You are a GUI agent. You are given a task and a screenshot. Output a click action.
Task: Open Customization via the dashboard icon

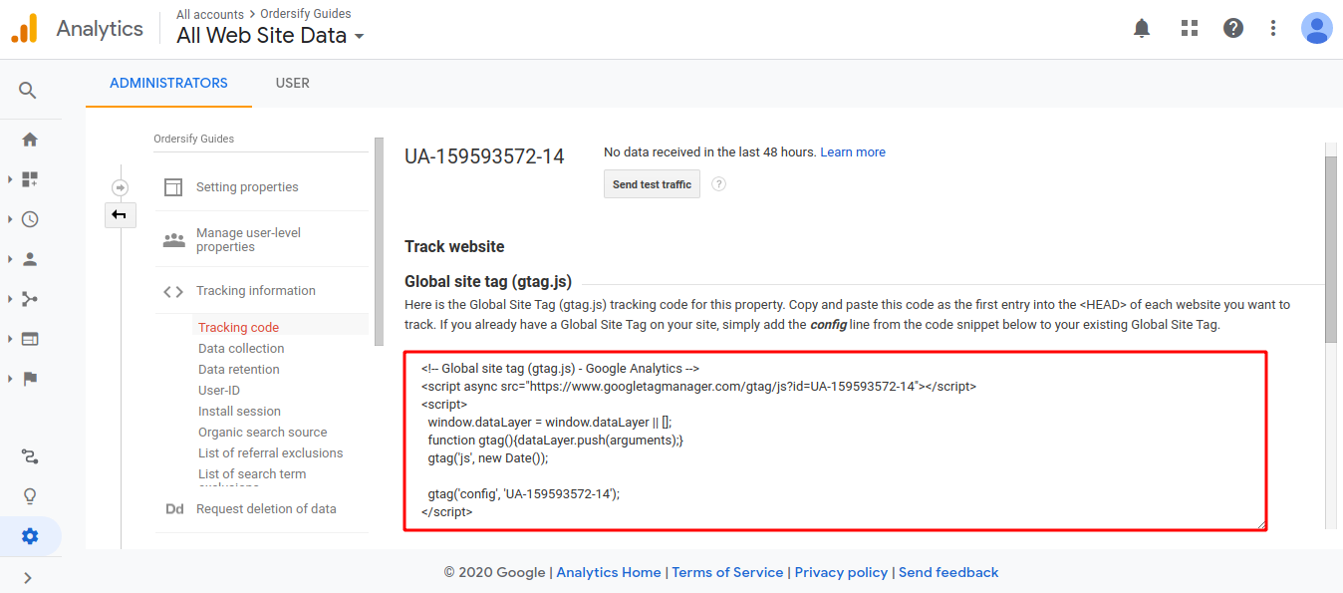click(x=30, y=179)
